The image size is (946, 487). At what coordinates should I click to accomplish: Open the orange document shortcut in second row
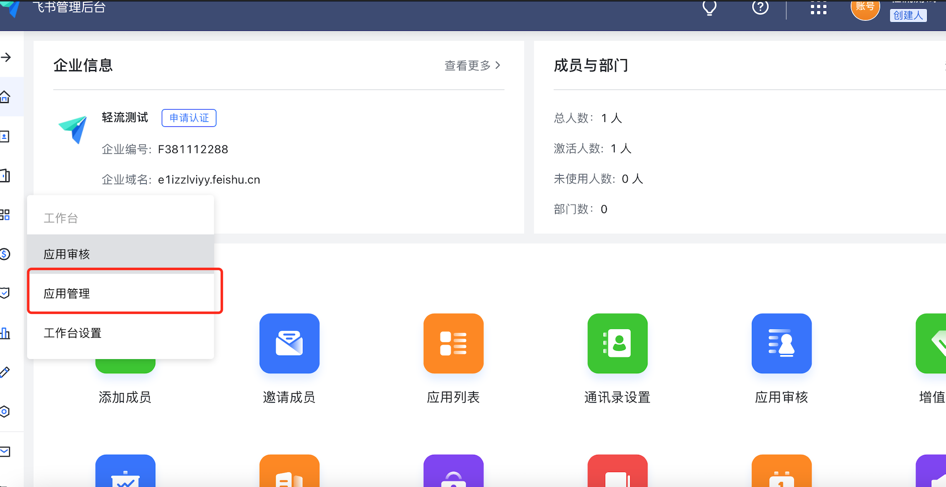point(289,471)
